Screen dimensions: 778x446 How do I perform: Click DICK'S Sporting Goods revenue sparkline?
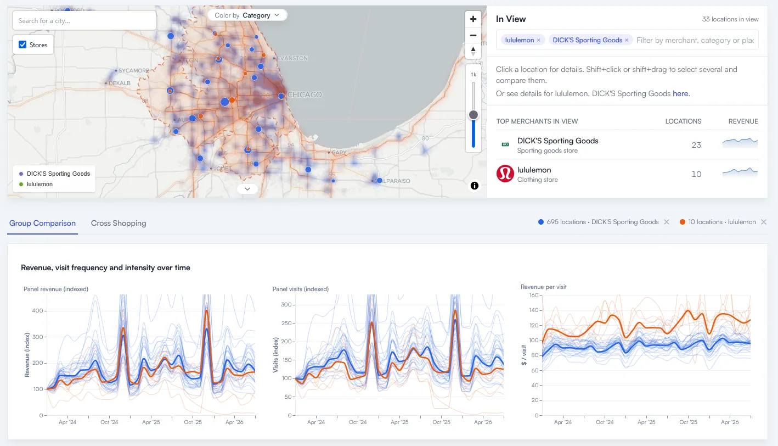click(x=740, y=143)
